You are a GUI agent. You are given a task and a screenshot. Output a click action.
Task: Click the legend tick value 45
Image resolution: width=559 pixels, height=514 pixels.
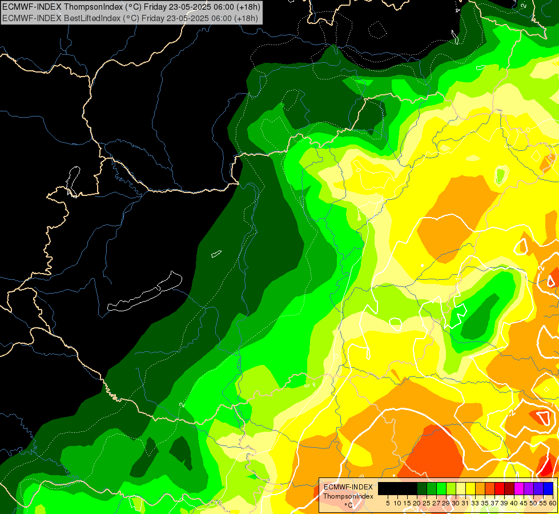point(524,503)
